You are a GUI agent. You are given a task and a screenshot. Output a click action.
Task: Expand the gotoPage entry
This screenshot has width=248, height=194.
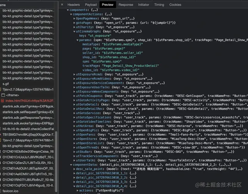point(74,23)
